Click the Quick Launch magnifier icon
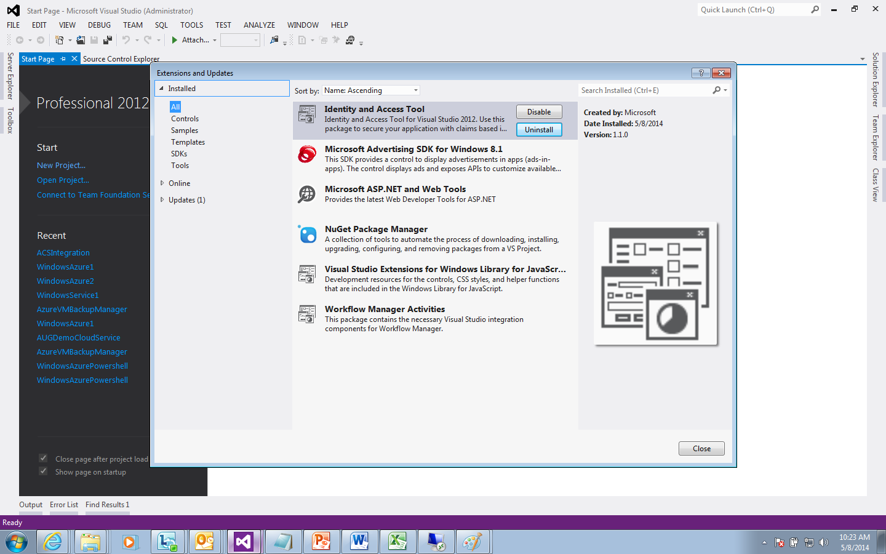The height and width of the screenshot is (554, 886). (x=815, y=10)
